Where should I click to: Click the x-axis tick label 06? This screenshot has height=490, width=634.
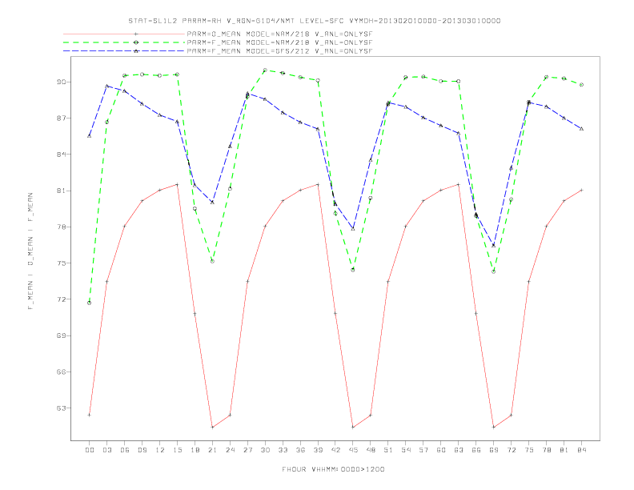pyautogui.click(x=125, y=450)
